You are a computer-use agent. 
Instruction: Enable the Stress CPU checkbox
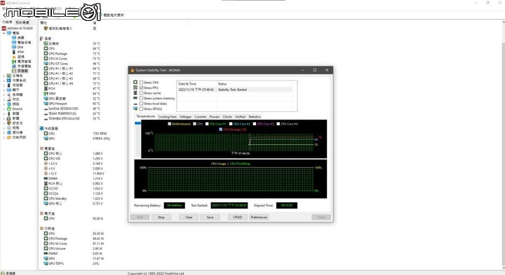[141, 83]
